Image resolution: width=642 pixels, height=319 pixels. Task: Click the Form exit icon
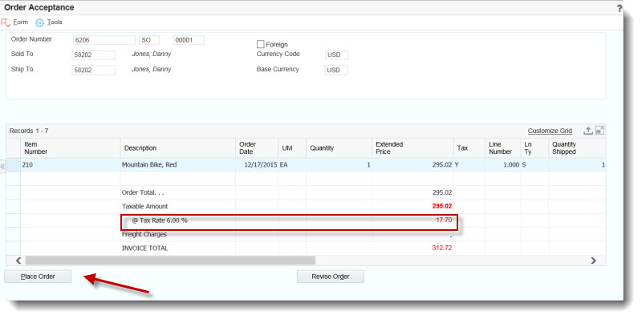coord(6,23)
